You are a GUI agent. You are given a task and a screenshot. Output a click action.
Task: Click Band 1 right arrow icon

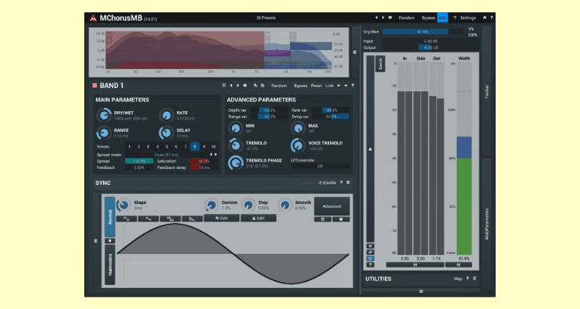[346, 86]
